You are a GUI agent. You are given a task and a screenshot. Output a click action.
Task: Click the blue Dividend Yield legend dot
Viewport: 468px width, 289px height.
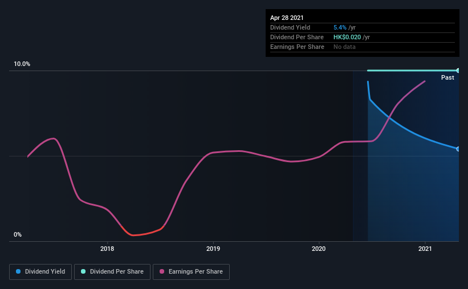click(18, 271)
